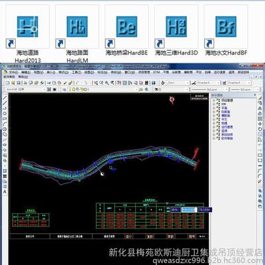The width and height of the screenshot is (265, 265).
Task: Click the Pan realtime toolbar icon
Action: point(96,83)
